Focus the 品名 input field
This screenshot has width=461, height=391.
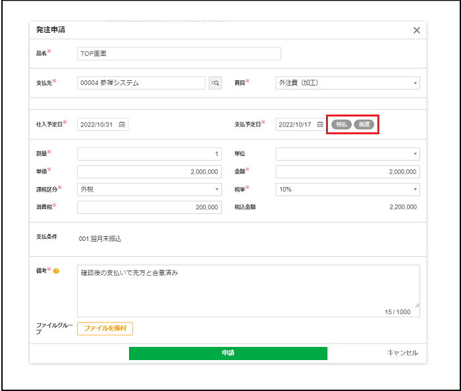click(179, 54)
